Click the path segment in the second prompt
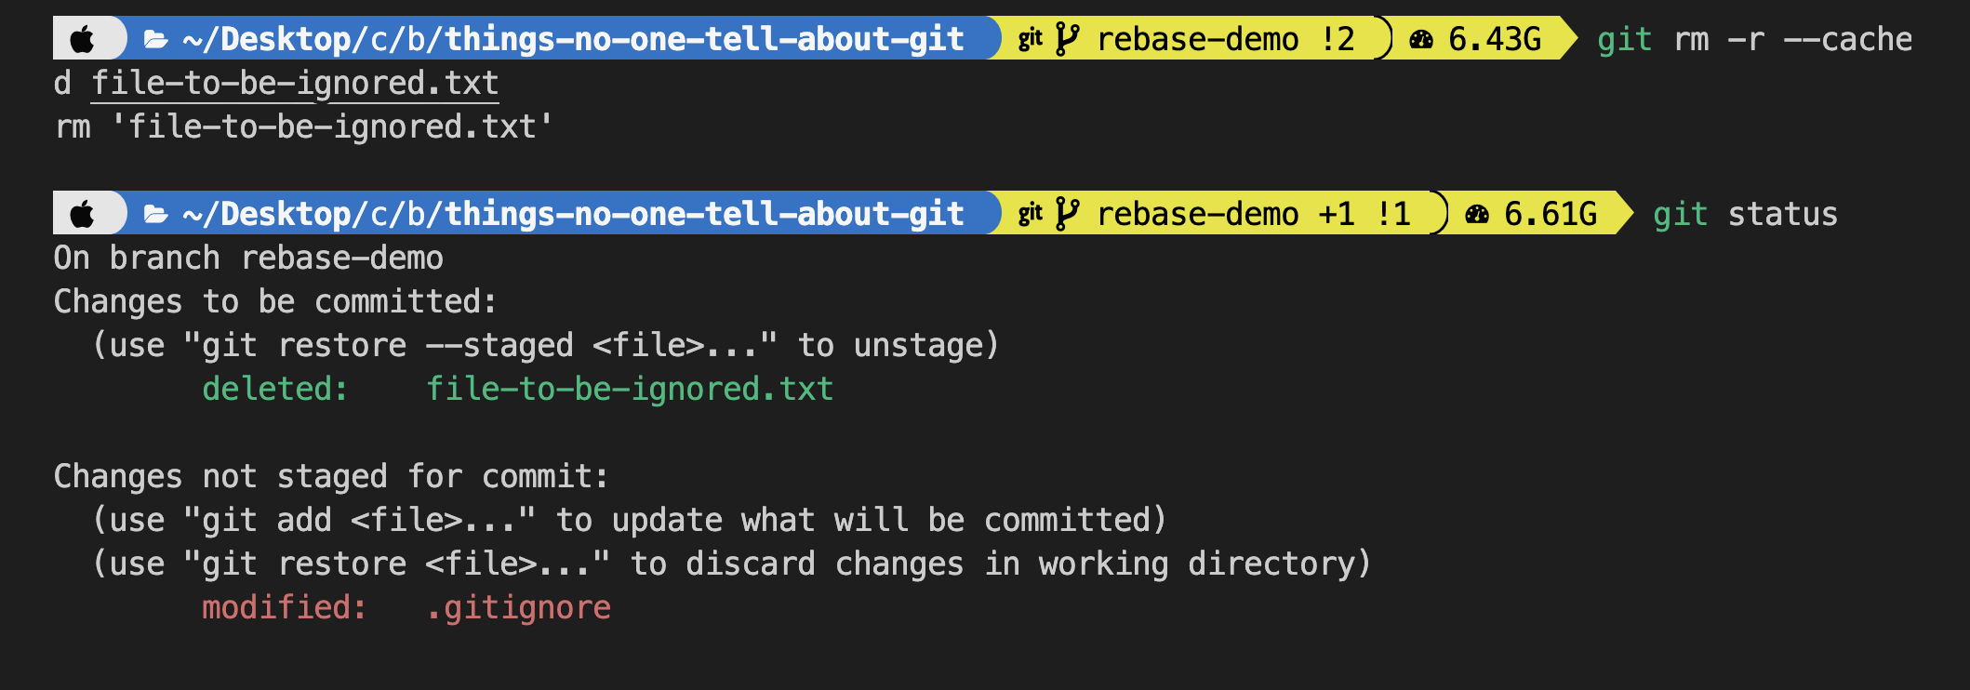 (573, 214)
